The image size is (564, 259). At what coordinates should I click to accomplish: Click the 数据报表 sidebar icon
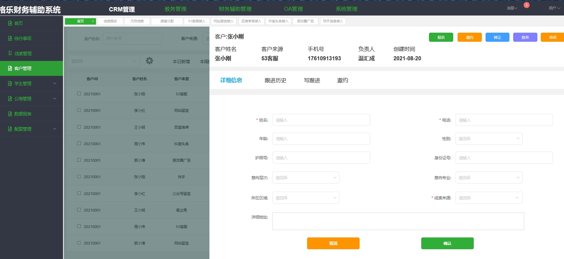point(10,114)
